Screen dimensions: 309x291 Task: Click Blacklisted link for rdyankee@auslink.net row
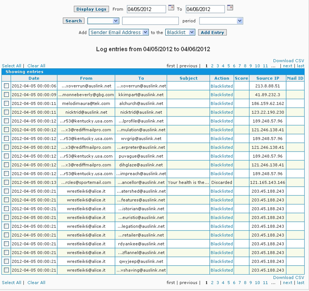pyautogui.click(x=222, y=244)
